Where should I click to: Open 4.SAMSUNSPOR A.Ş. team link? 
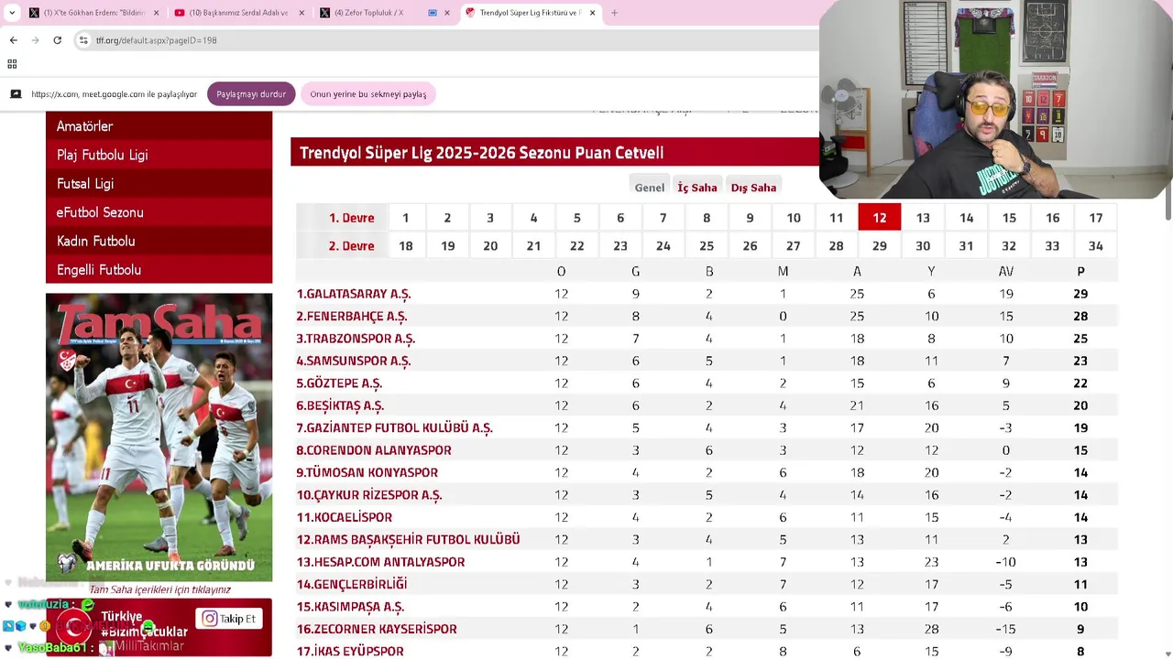click(353, 361)
